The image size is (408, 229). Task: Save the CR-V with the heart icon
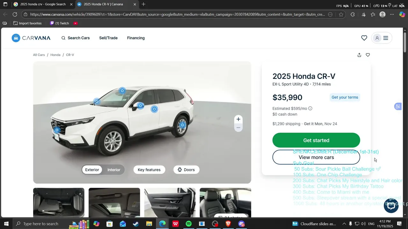(368, 55)
